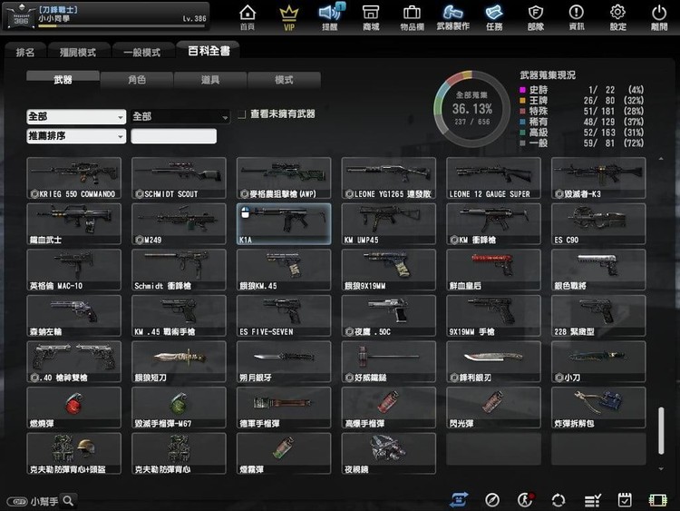This screenshot has width=680, height=511.
Task: Click the weapon name search field
Action: click(x=173, y=136)
